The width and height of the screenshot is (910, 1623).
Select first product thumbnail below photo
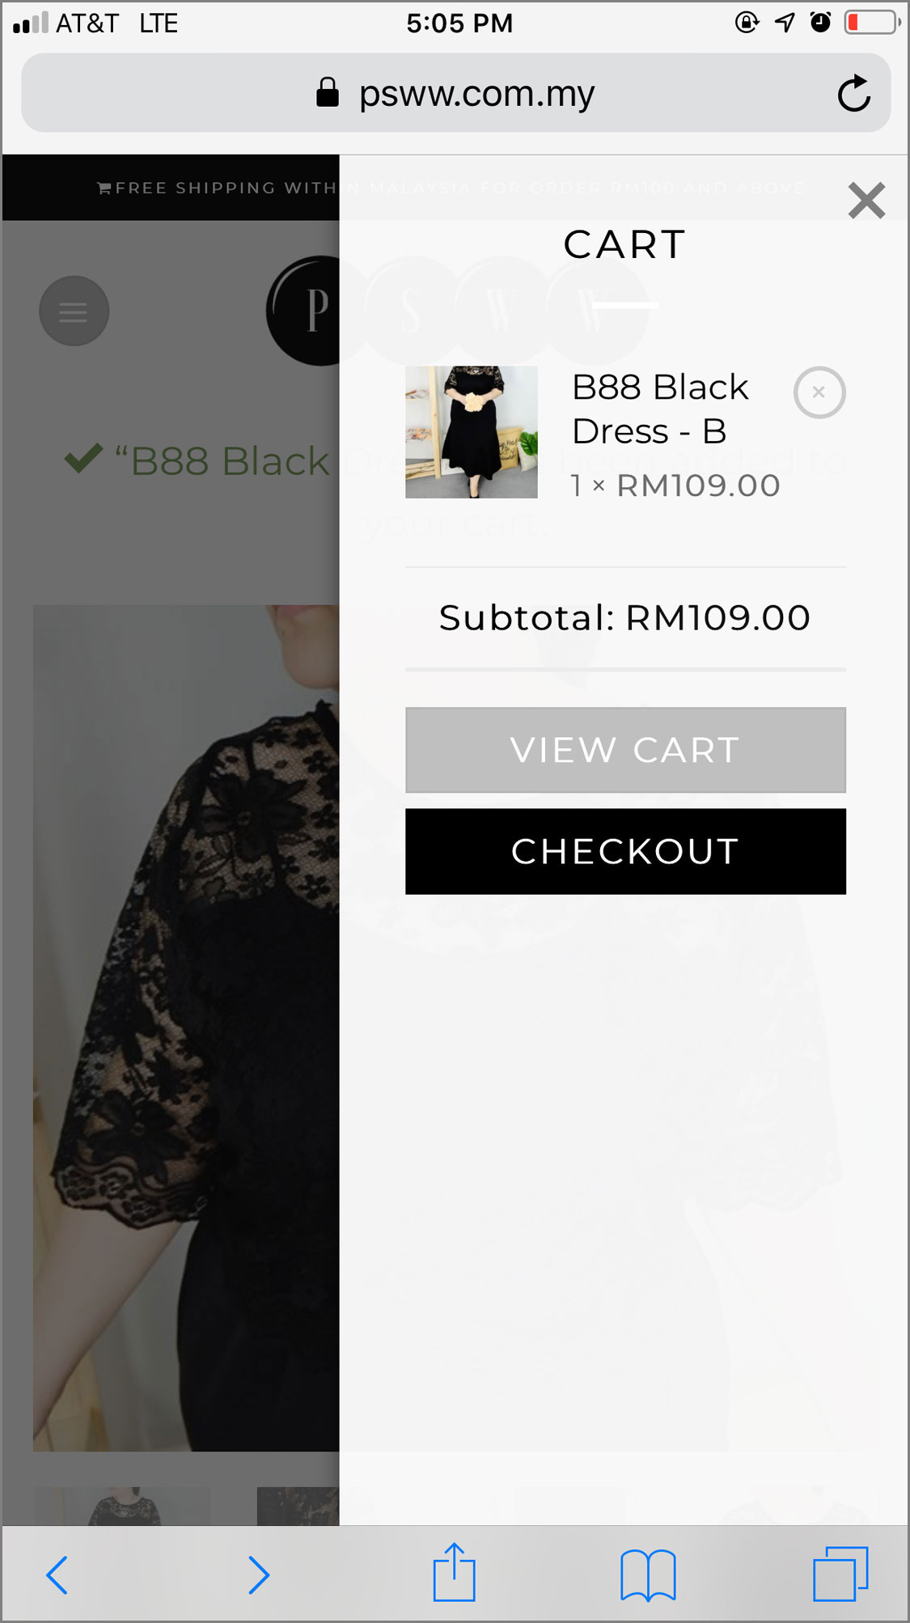[x=123, y=1506]
